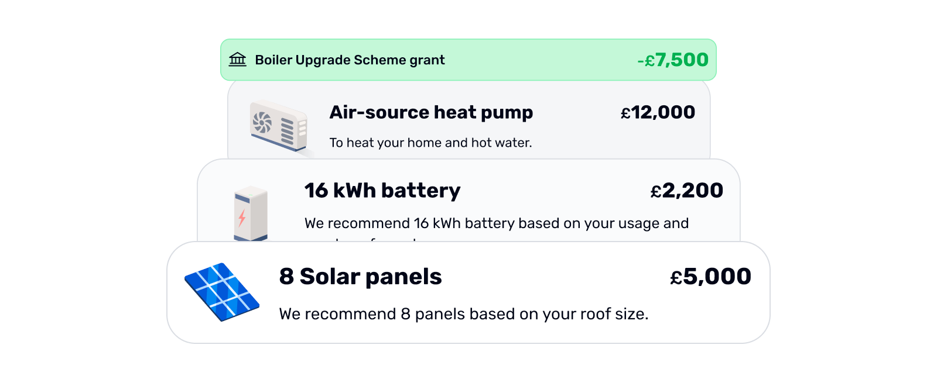Image resolution: width=937 pixels, height=379 pixels.
Task: Click the £5,000 solar panels price
Action: [x=710, y=277]
